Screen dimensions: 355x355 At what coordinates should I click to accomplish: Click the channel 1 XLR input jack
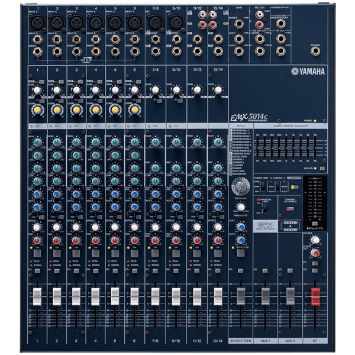pyautogui.click(x=37, y=22)
